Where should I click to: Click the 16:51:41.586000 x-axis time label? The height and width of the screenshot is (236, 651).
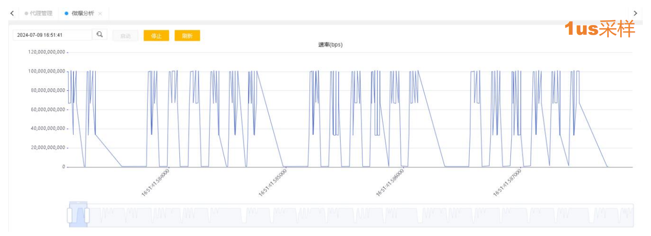tap(390, 182)
